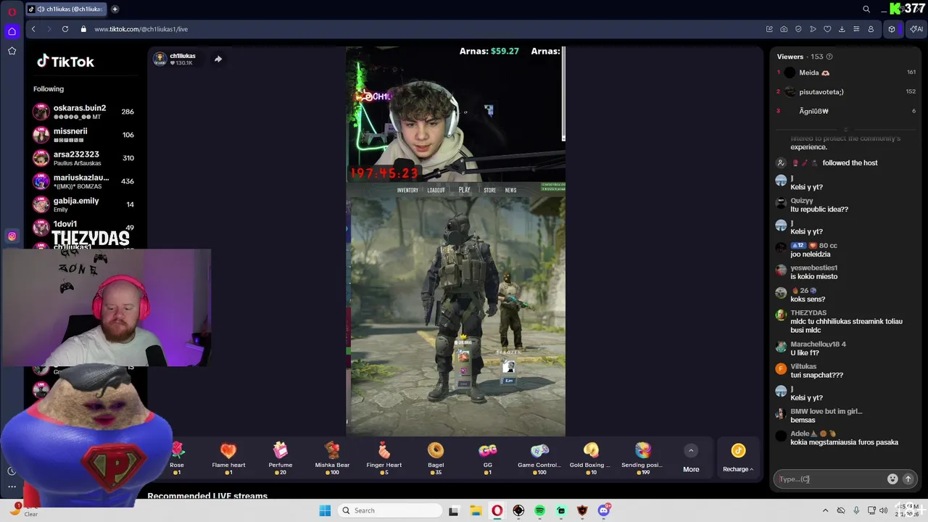Screen dimensions: 928x522
Task: Show hidden system tray icons
Action: [826, 510]
